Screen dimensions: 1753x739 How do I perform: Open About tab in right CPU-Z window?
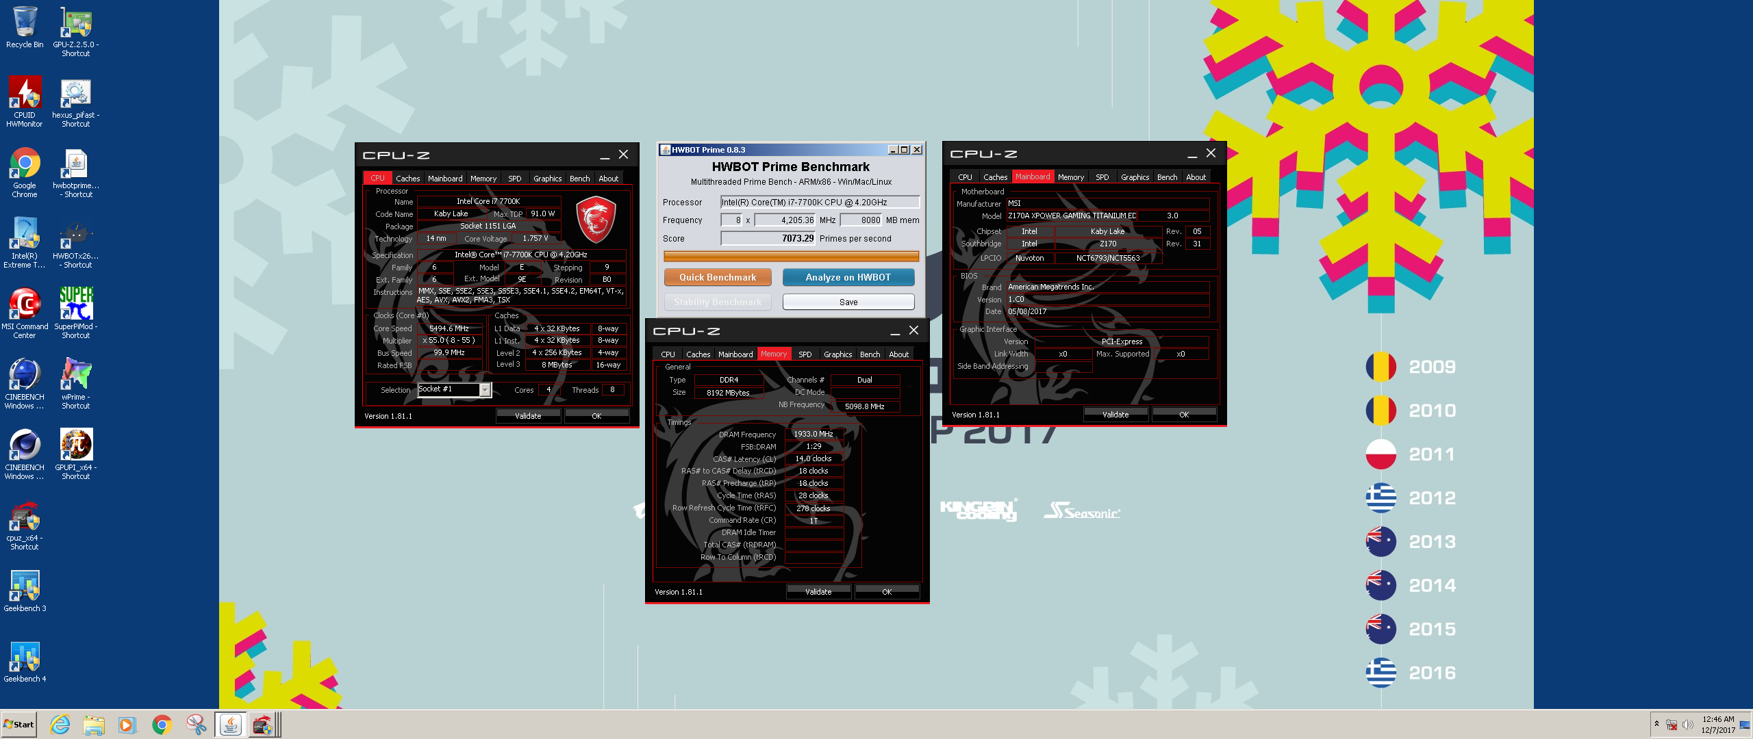tap(1196, 177)
